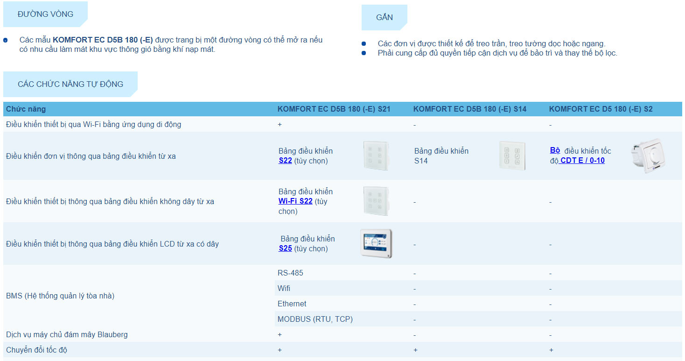This screenshot has width=685, height=361.
Task: Click the bullet about ceiling and wall mounting
Action: coord(491,43)
